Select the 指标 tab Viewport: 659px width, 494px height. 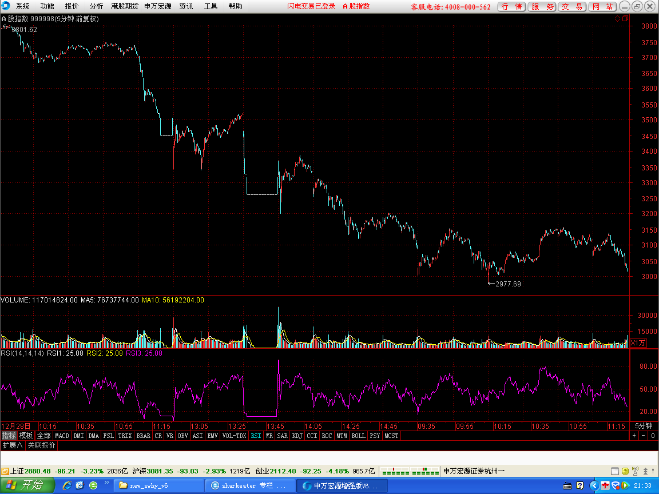click(9, 436)
